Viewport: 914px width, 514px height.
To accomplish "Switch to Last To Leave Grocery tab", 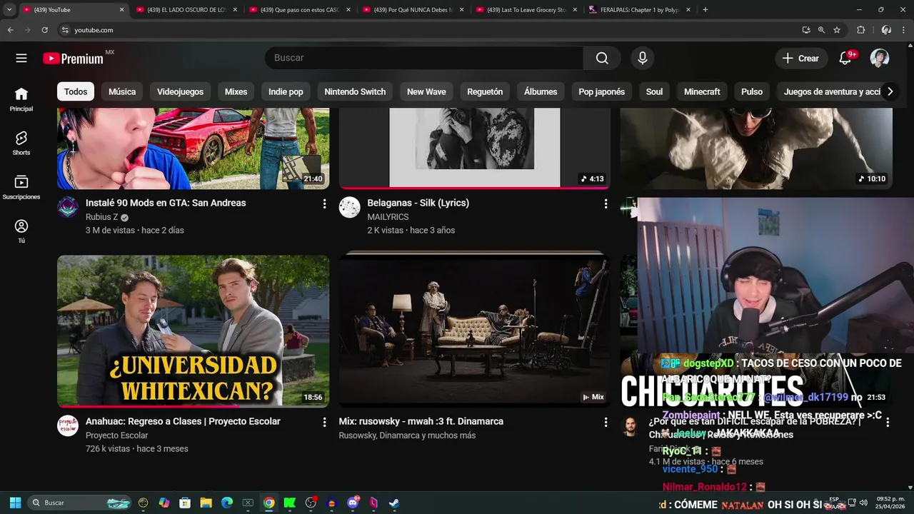I will coord(526,10).
